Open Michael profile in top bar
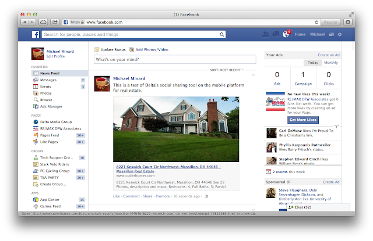Image resolution: width=373 pixels, height=241 pixels. coord(317,34)
